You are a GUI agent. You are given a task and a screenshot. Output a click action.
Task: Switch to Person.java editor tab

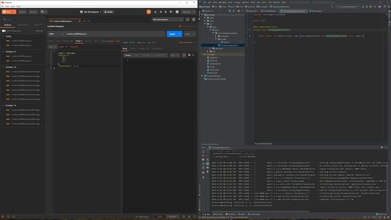click(x=316, y=11)
